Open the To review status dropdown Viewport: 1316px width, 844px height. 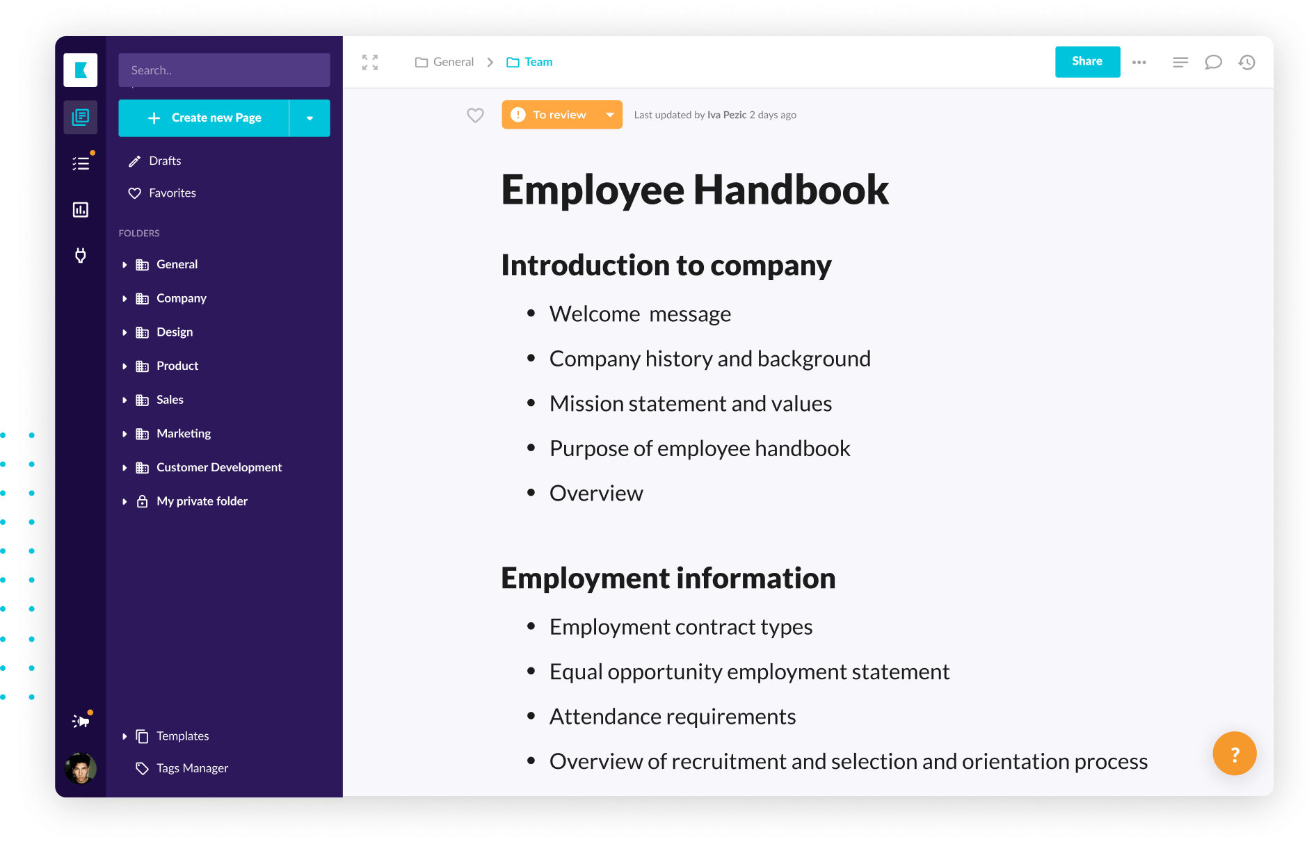coord(609,115)
